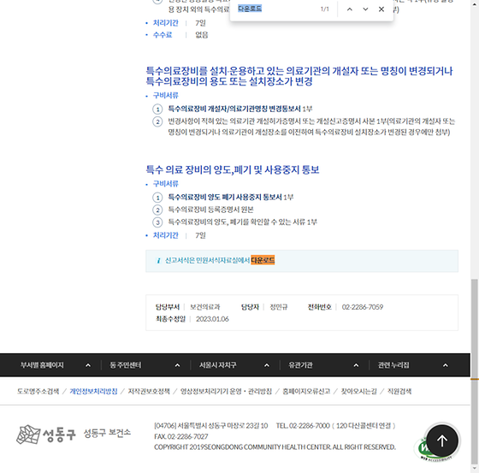Click 성동구 보건소 text in footer

(107, 433)
